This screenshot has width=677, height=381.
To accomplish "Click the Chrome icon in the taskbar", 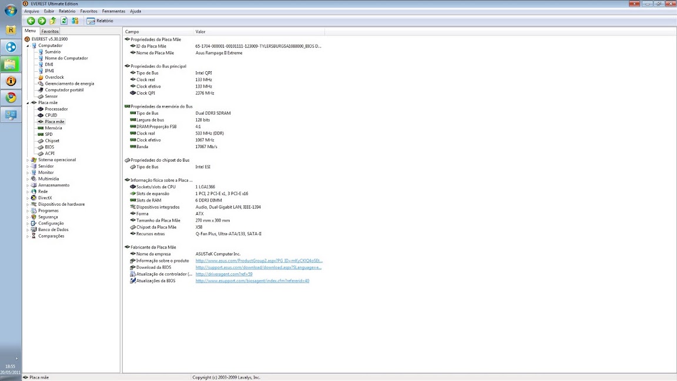I will tap(11, 98).
